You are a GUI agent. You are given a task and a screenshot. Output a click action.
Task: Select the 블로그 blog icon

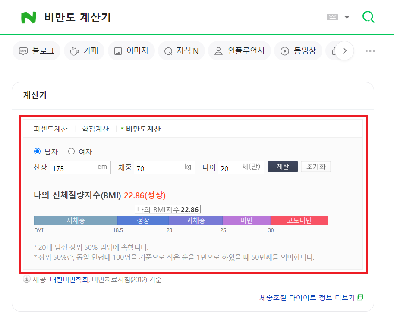[x=25, y=50]
